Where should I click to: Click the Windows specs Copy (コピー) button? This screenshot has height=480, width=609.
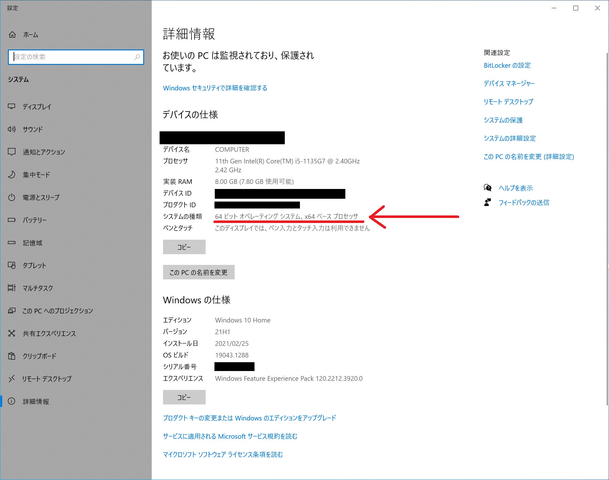coord(184,397)
